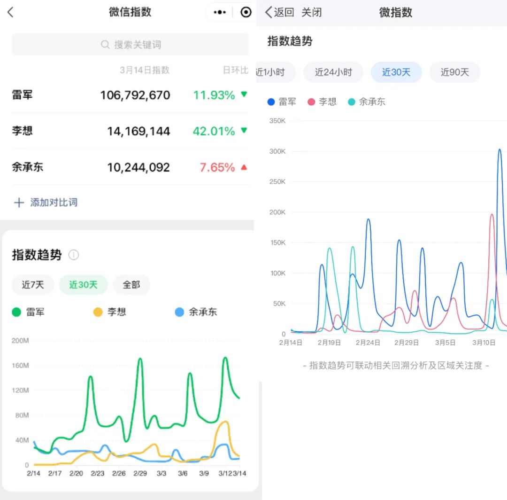Open the 余承东 keyword row
507x500 pixels.
pyautogui.click(x=130, y=167)
